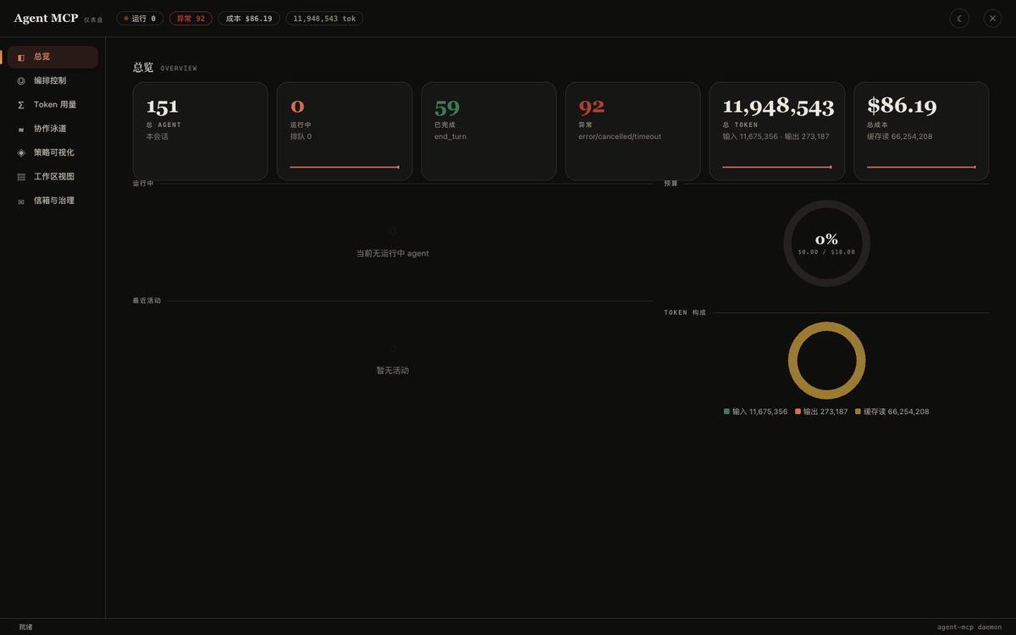The width and height of the screenshot is (1016, 635).
Task: Click the 排队 0 caption
Action: 301,136
